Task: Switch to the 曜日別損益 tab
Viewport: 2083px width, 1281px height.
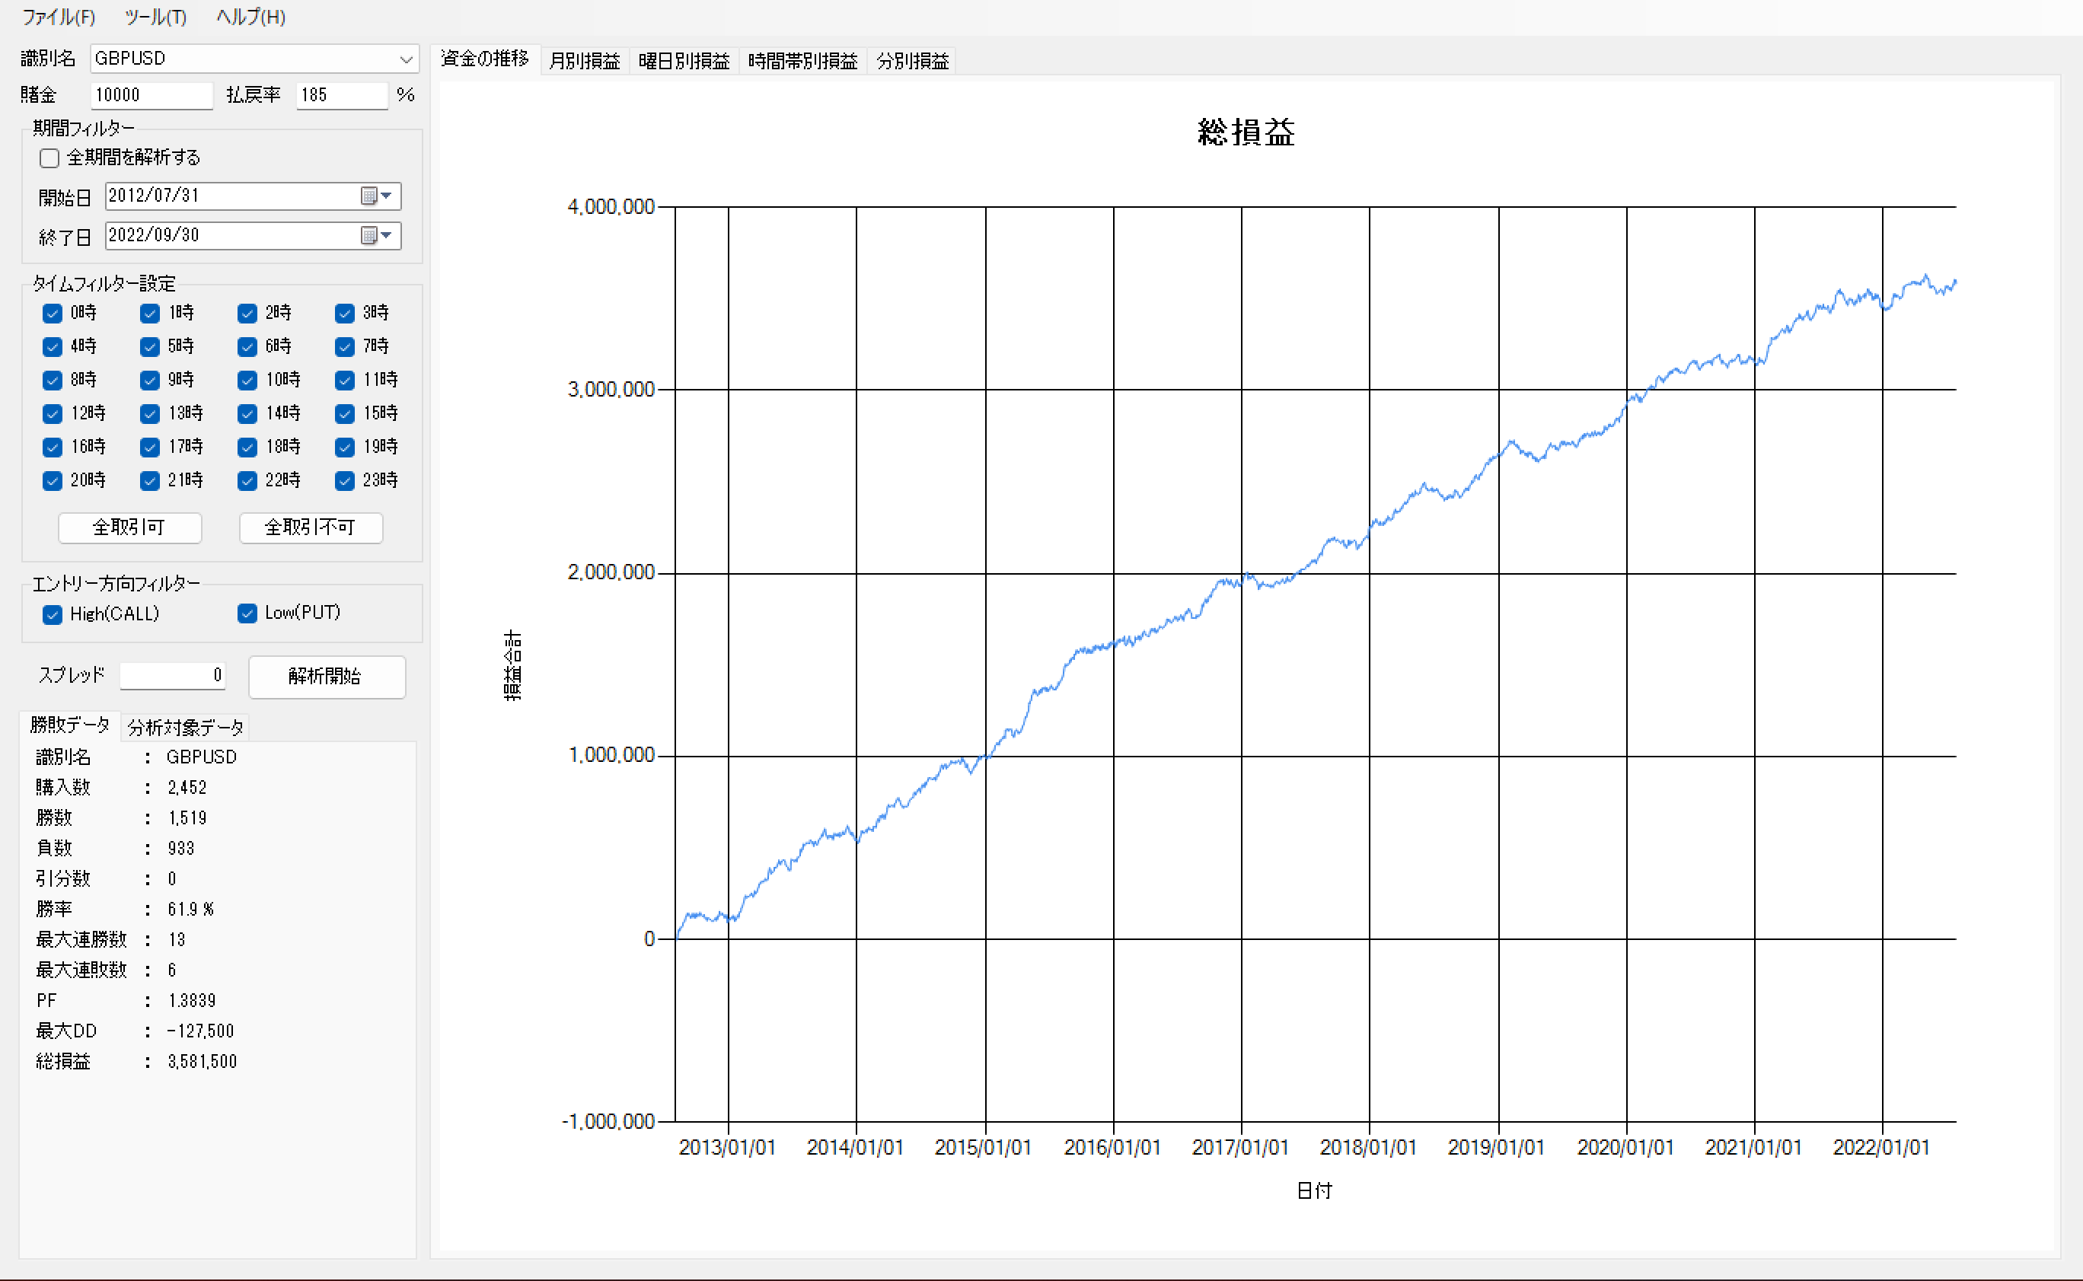Action: pyautogui.click(x=684, y=61)
